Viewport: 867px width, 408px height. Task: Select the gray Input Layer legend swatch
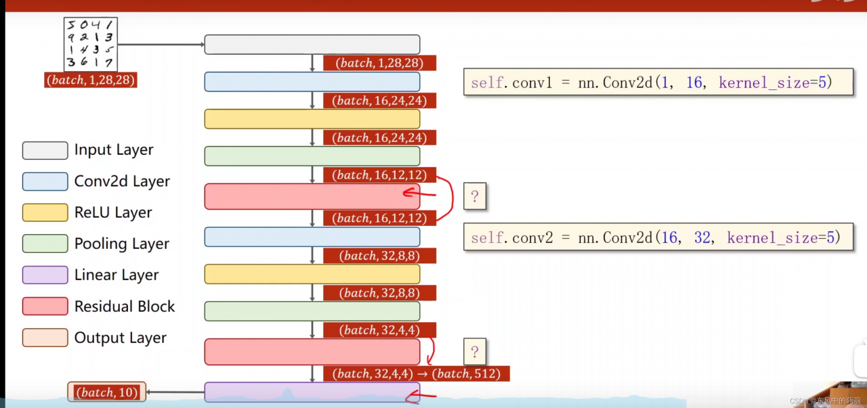coord(45,150)
